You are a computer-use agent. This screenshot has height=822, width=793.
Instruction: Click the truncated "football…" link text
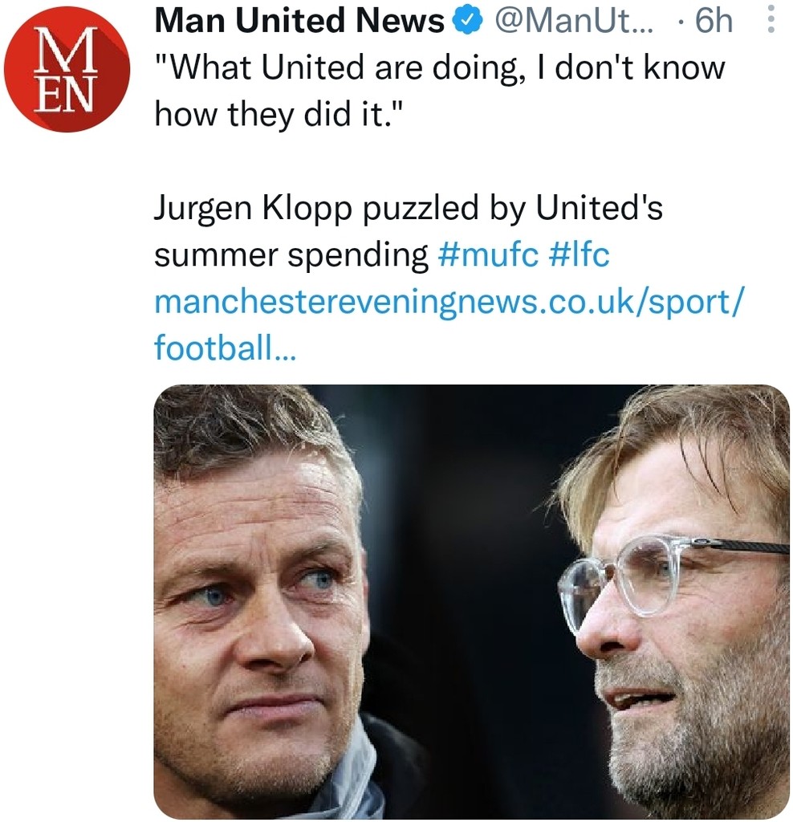(x=224, y=348)
